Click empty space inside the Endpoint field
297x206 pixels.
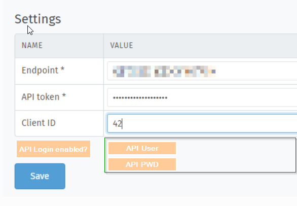point(256,71)
